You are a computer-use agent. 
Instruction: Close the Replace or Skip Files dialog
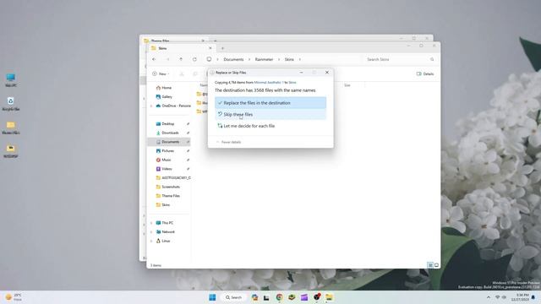[327, 73]
